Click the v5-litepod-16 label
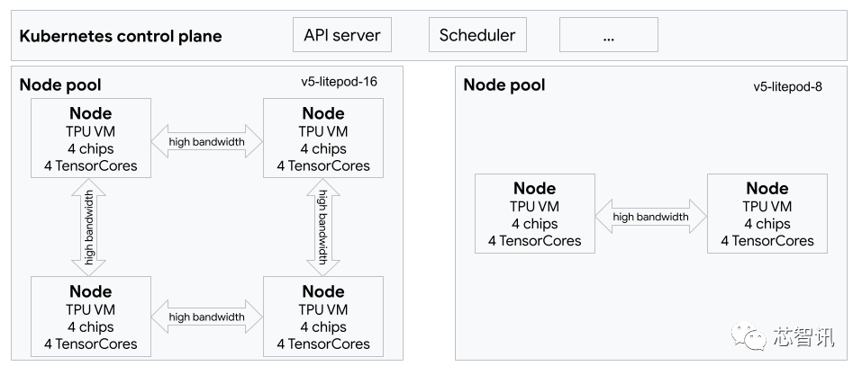The width and height of the screenshot is (862, 375). (x=340, y=82)
